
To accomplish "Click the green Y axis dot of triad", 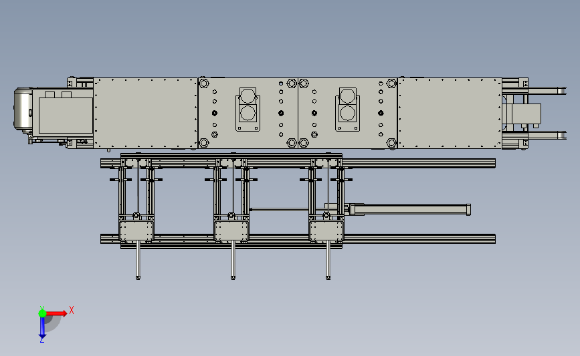I will tap(42, 313).
